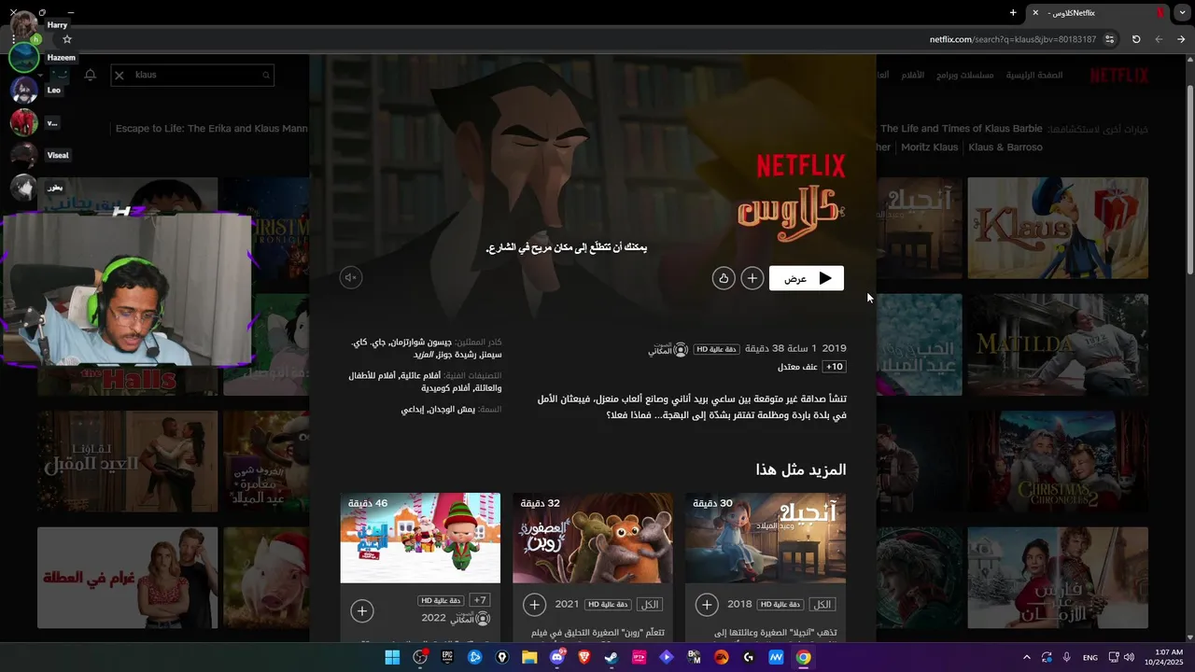The width and height of the screenshot is (1195, 672).
Task: Open Logitech G HUB from the taskbar
Action: [x=749, y=657]
